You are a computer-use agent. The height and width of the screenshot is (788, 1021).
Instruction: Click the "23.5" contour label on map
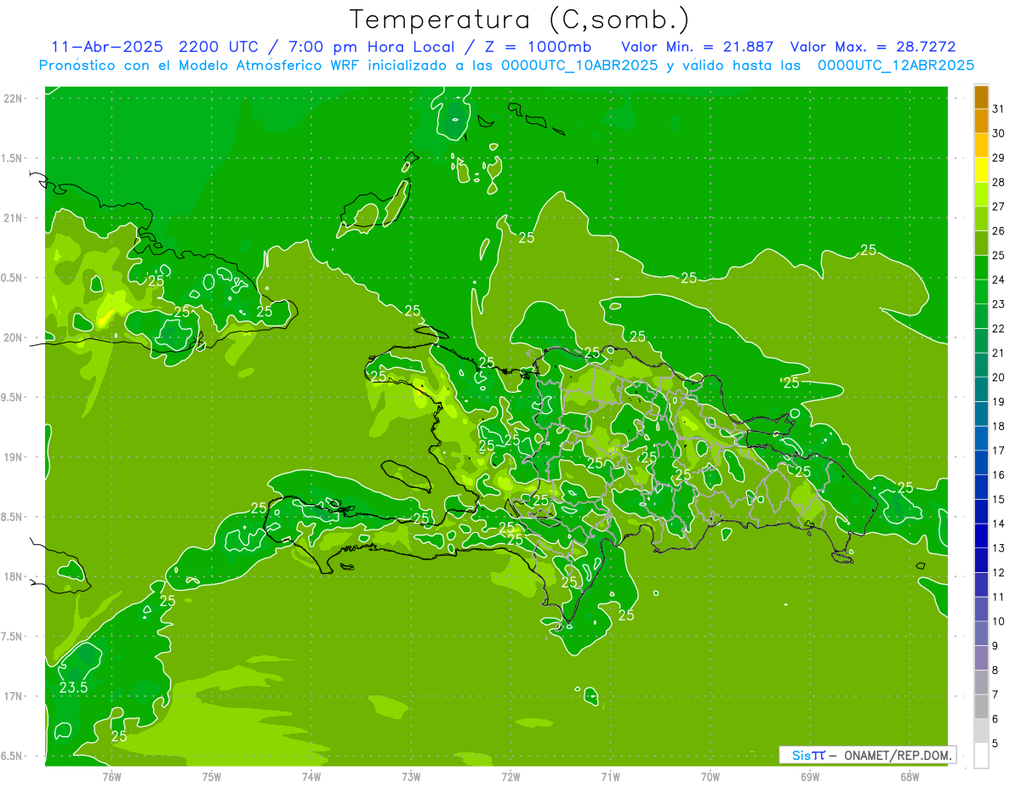[74, 687]
